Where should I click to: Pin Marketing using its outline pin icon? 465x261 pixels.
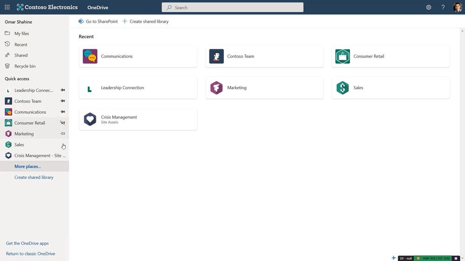click(x=62, y=133)
